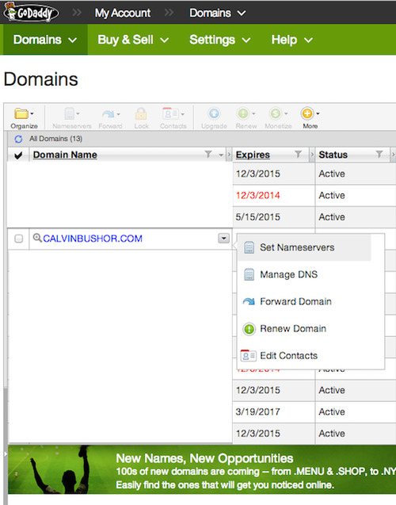Click the Set Nameservers server icon

coord(249,247)
